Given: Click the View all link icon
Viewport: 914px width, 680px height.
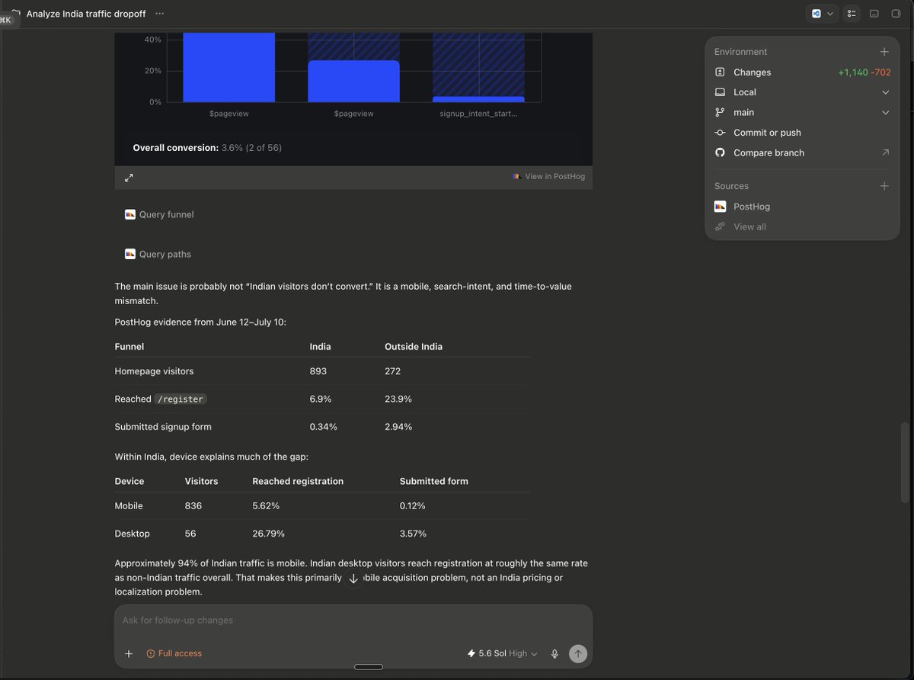Looking at the screenshot, I should 720,226.
